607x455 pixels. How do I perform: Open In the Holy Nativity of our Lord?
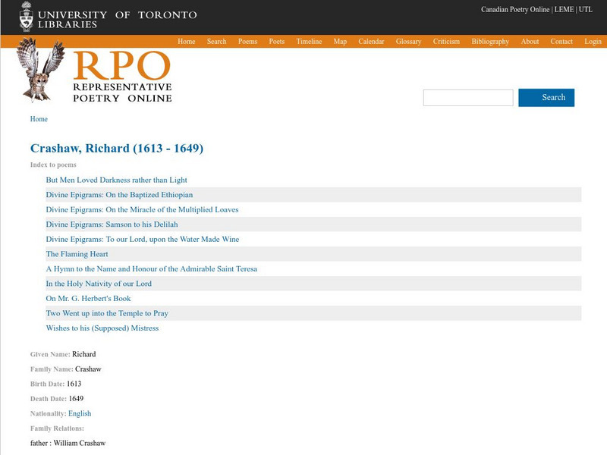(99, 284)
